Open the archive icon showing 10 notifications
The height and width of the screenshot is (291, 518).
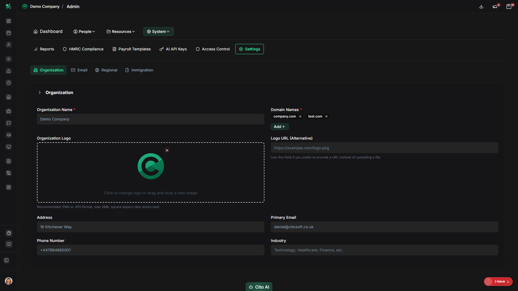[509, 6]
